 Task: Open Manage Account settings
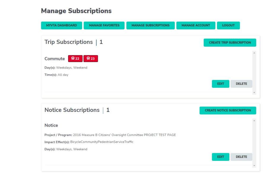tap(196, 26)
